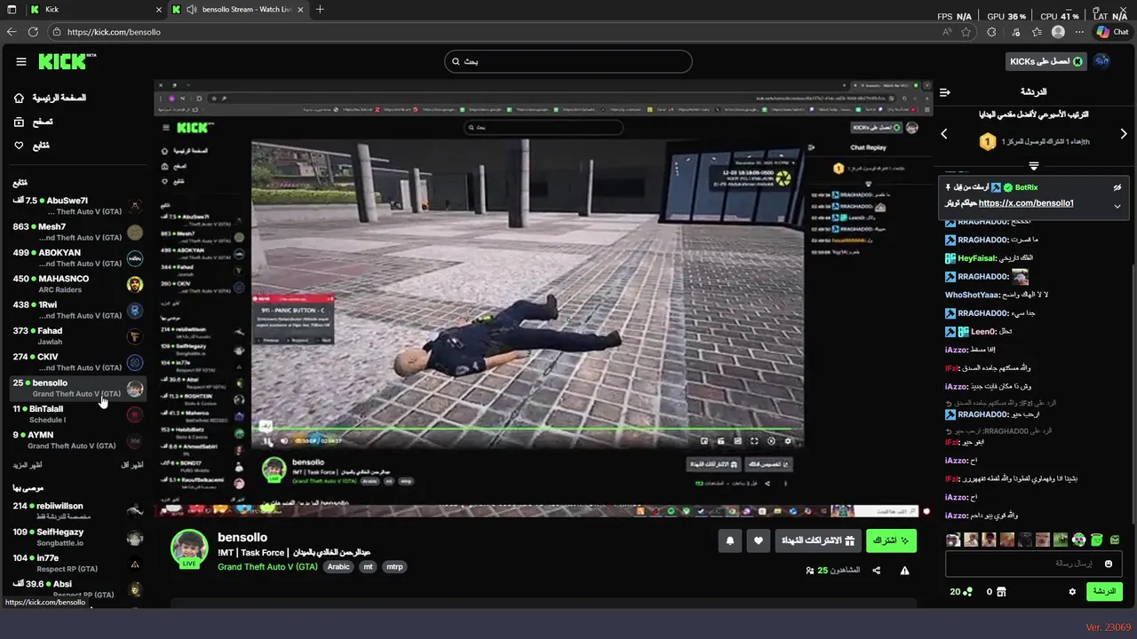Image resolution: width=1137 pixels, height=639 pixels.
Task: Click أظهر المزيد to show more channels
Action: [x=27, y=465]
